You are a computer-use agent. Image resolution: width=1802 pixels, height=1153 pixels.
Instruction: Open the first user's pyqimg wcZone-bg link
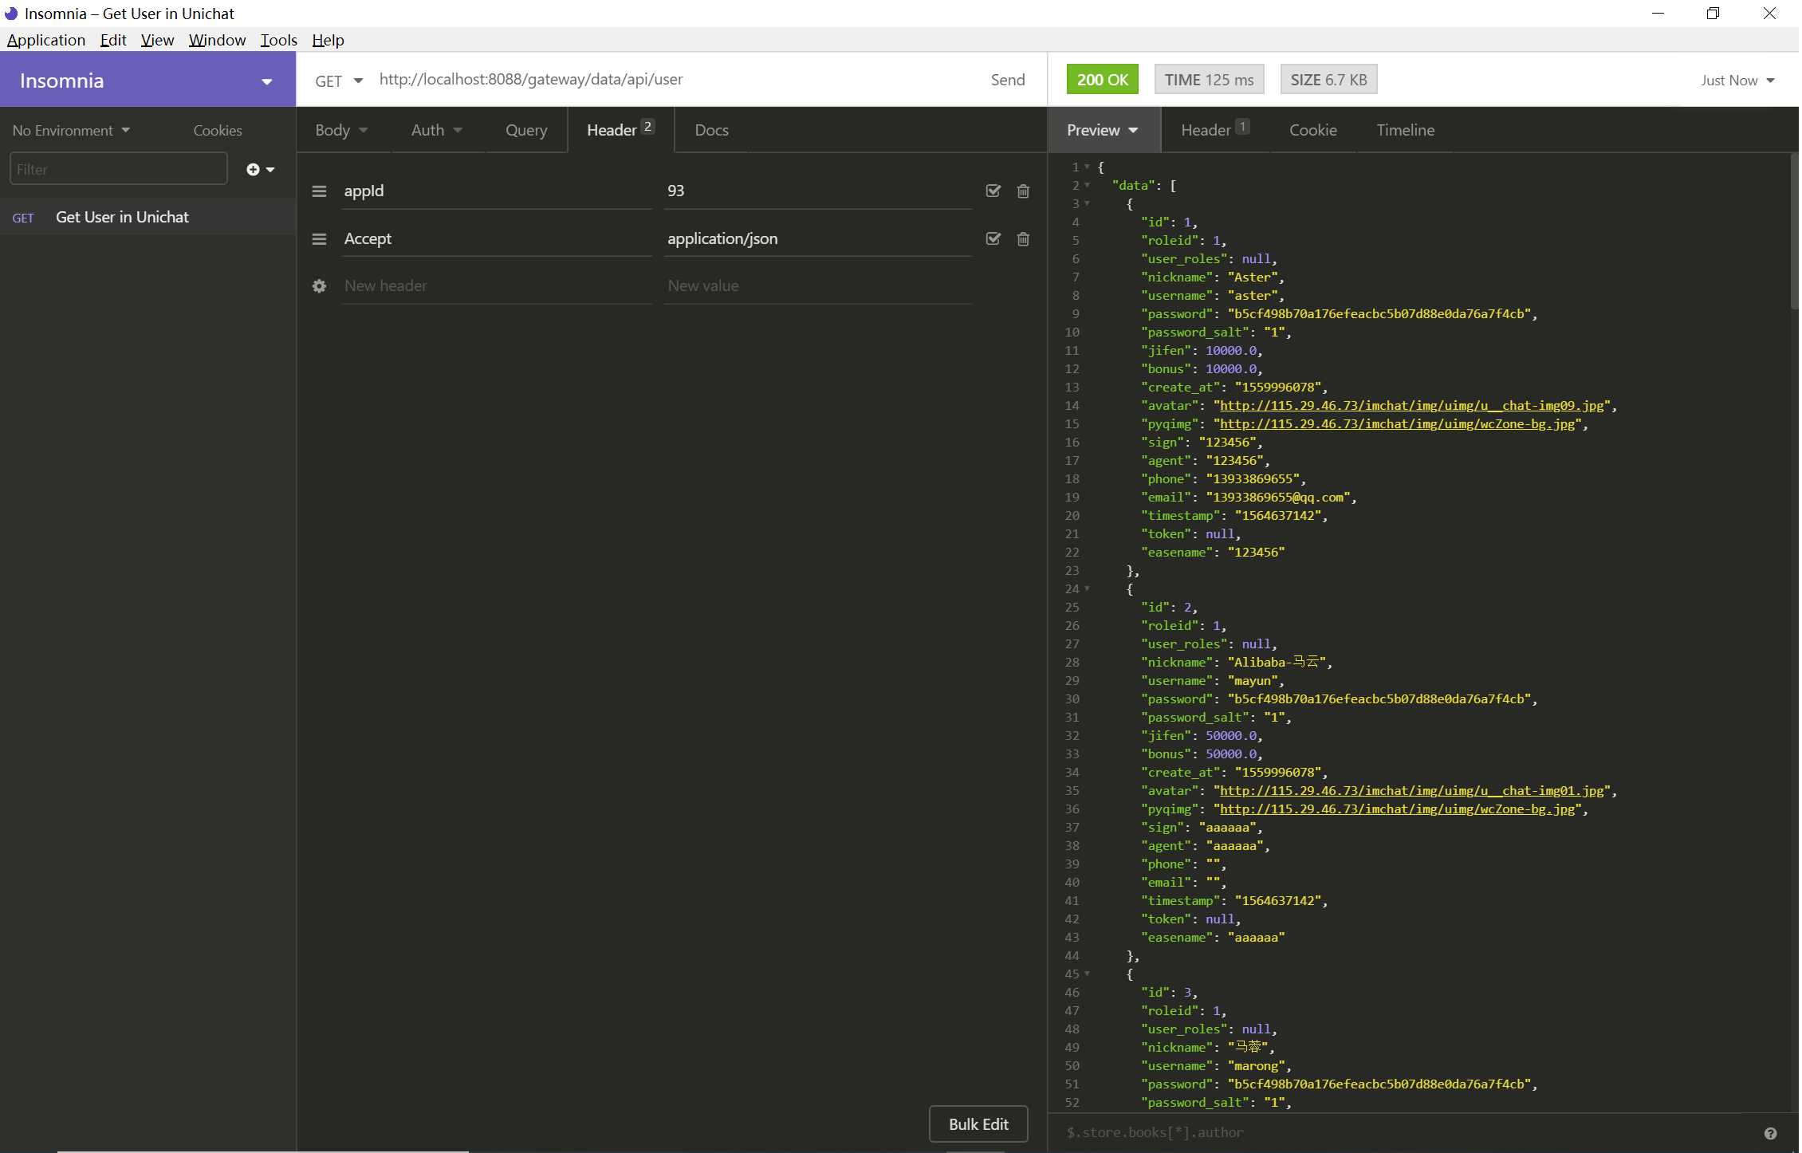pos(1397,424)
